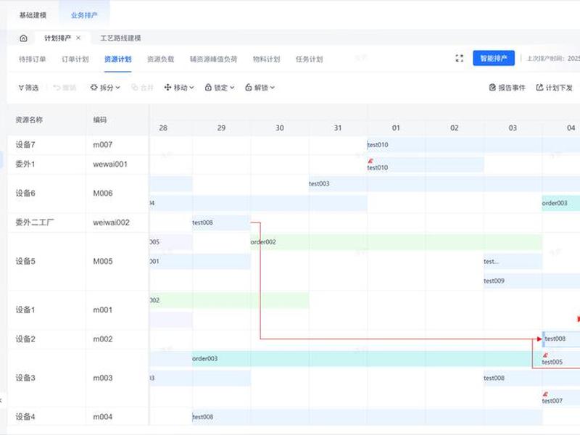Click the 计划下发 button label

[x=559, y=88]
